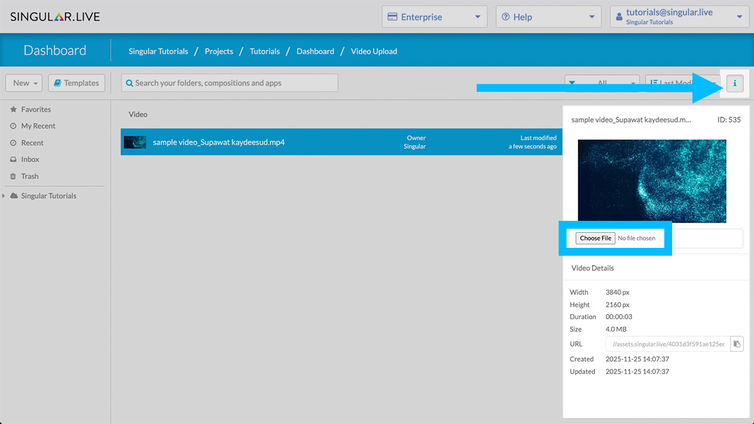754x424 pixels.
Task: Click the search magnifier icon
Action: [130, 82]
